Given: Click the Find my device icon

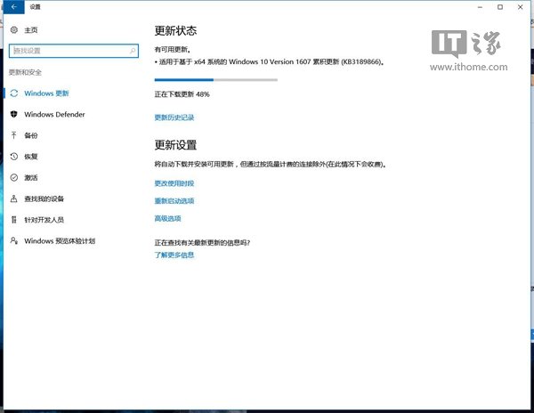Looking at the screenshot, I should [13, 198].
